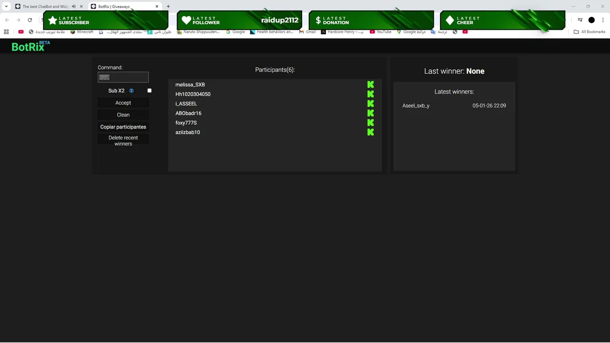Close the BotRix Giveaways tab
The height and width of the screenshot is (343, 610).
pos(157,6)
